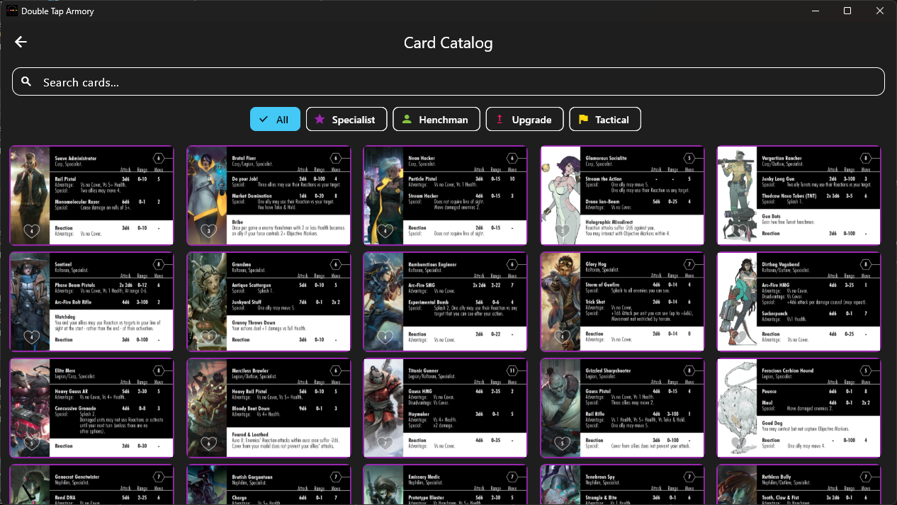Open the Ferocious Carbian Hound card
Viewport: 897px width, 505px height.
[799, 408]
